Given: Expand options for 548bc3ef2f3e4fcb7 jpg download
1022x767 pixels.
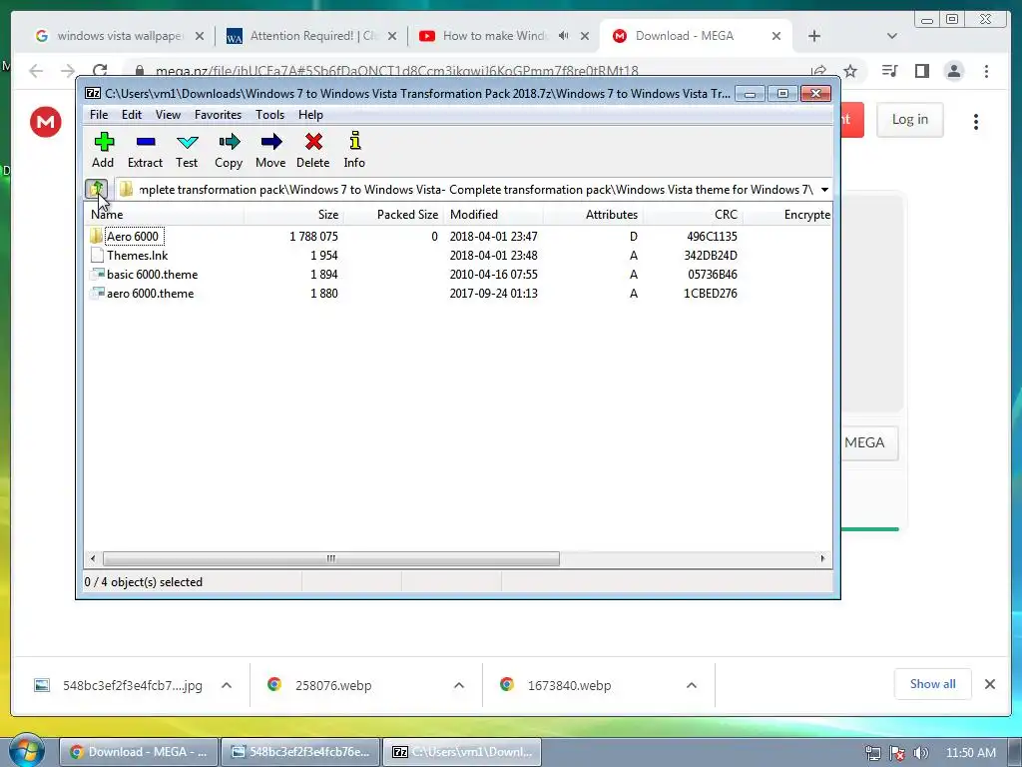Looking at the screenshot, I should coord(227,685).
